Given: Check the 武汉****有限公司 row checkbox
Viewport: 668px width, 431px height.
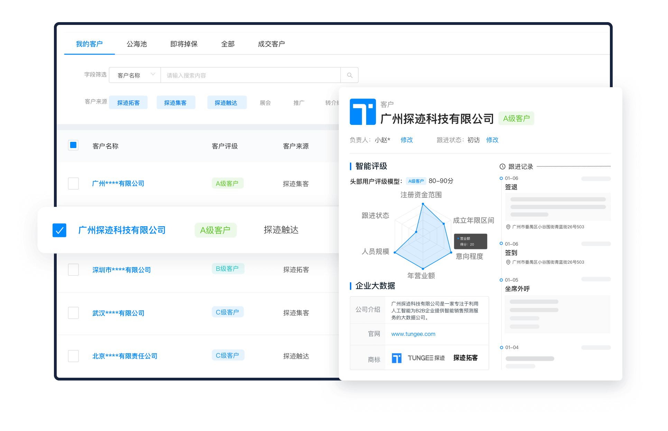Looking at the screenshot, I should (x=73, y=313).
